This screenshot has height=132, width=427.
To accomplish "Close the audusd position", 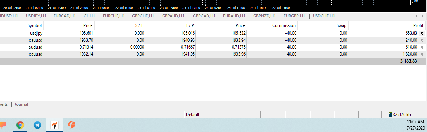I will [422, 47].
